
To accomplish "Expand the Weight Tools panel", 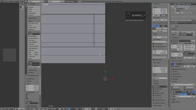I will point(33,70).
